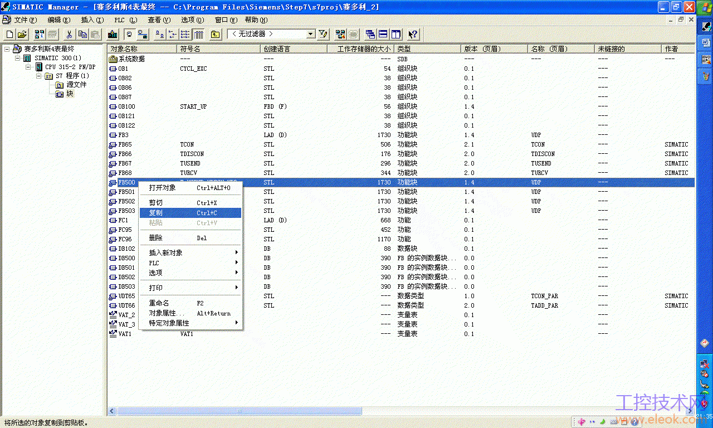This screenshot has height=428, width=713.
Task: Go up one level with the toolbar folder icon
Action: [216, 35]
